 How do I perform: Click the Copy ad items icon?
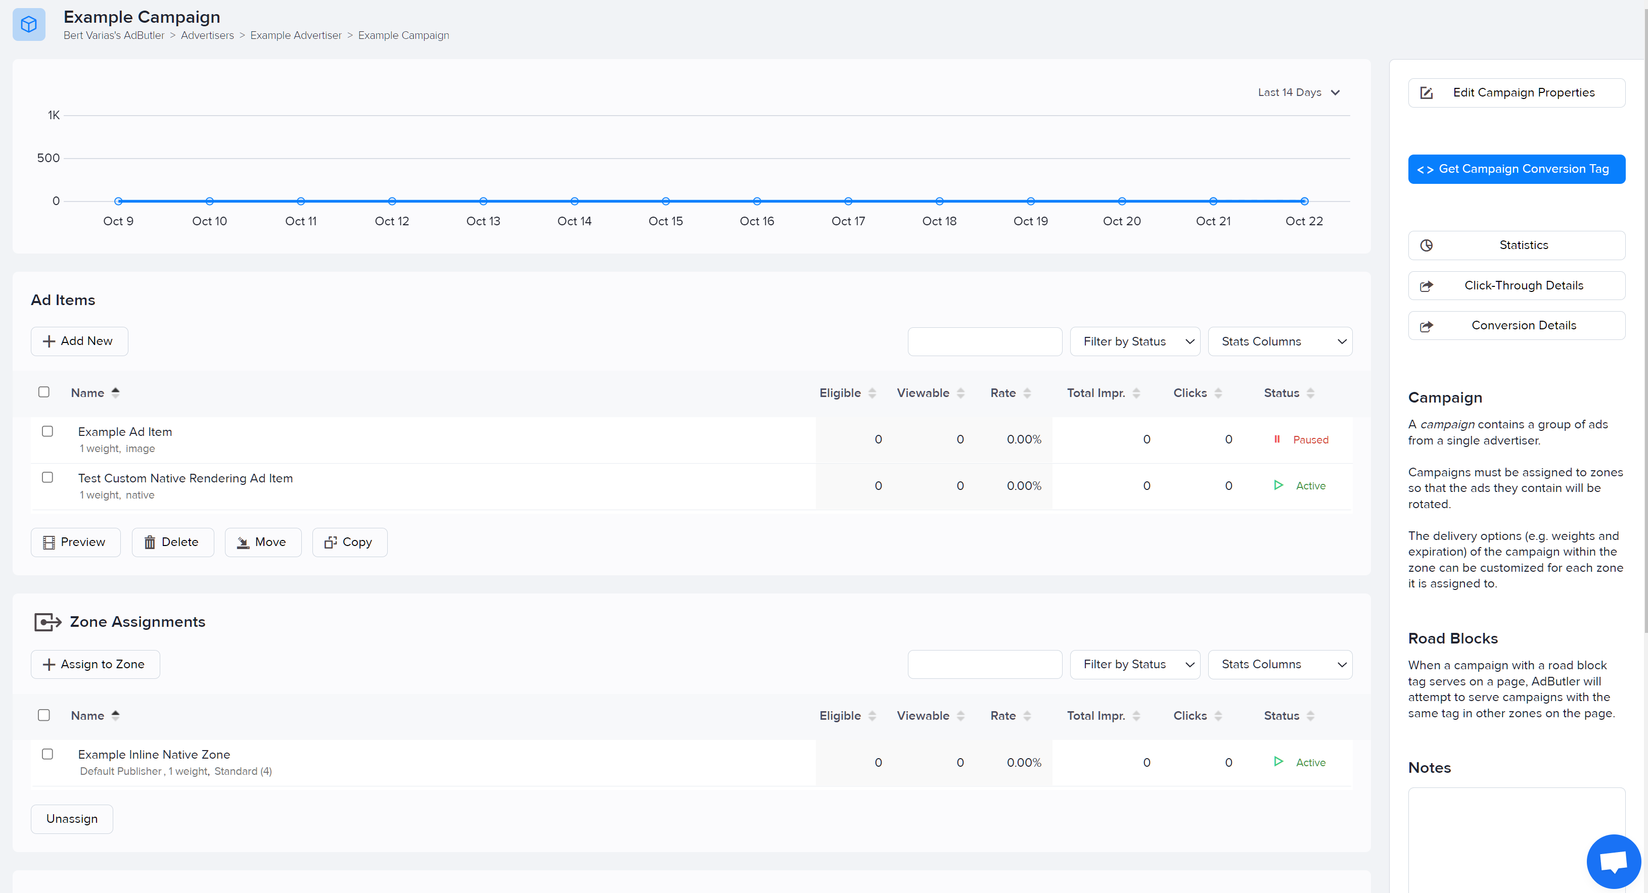(330, 542)
